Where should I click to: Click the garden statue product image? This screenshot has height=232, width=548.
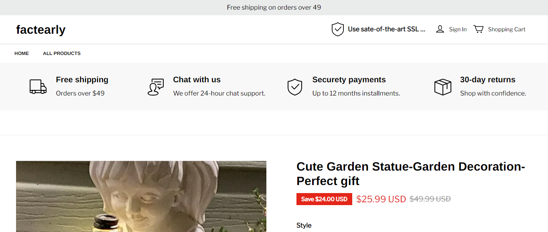141,197
